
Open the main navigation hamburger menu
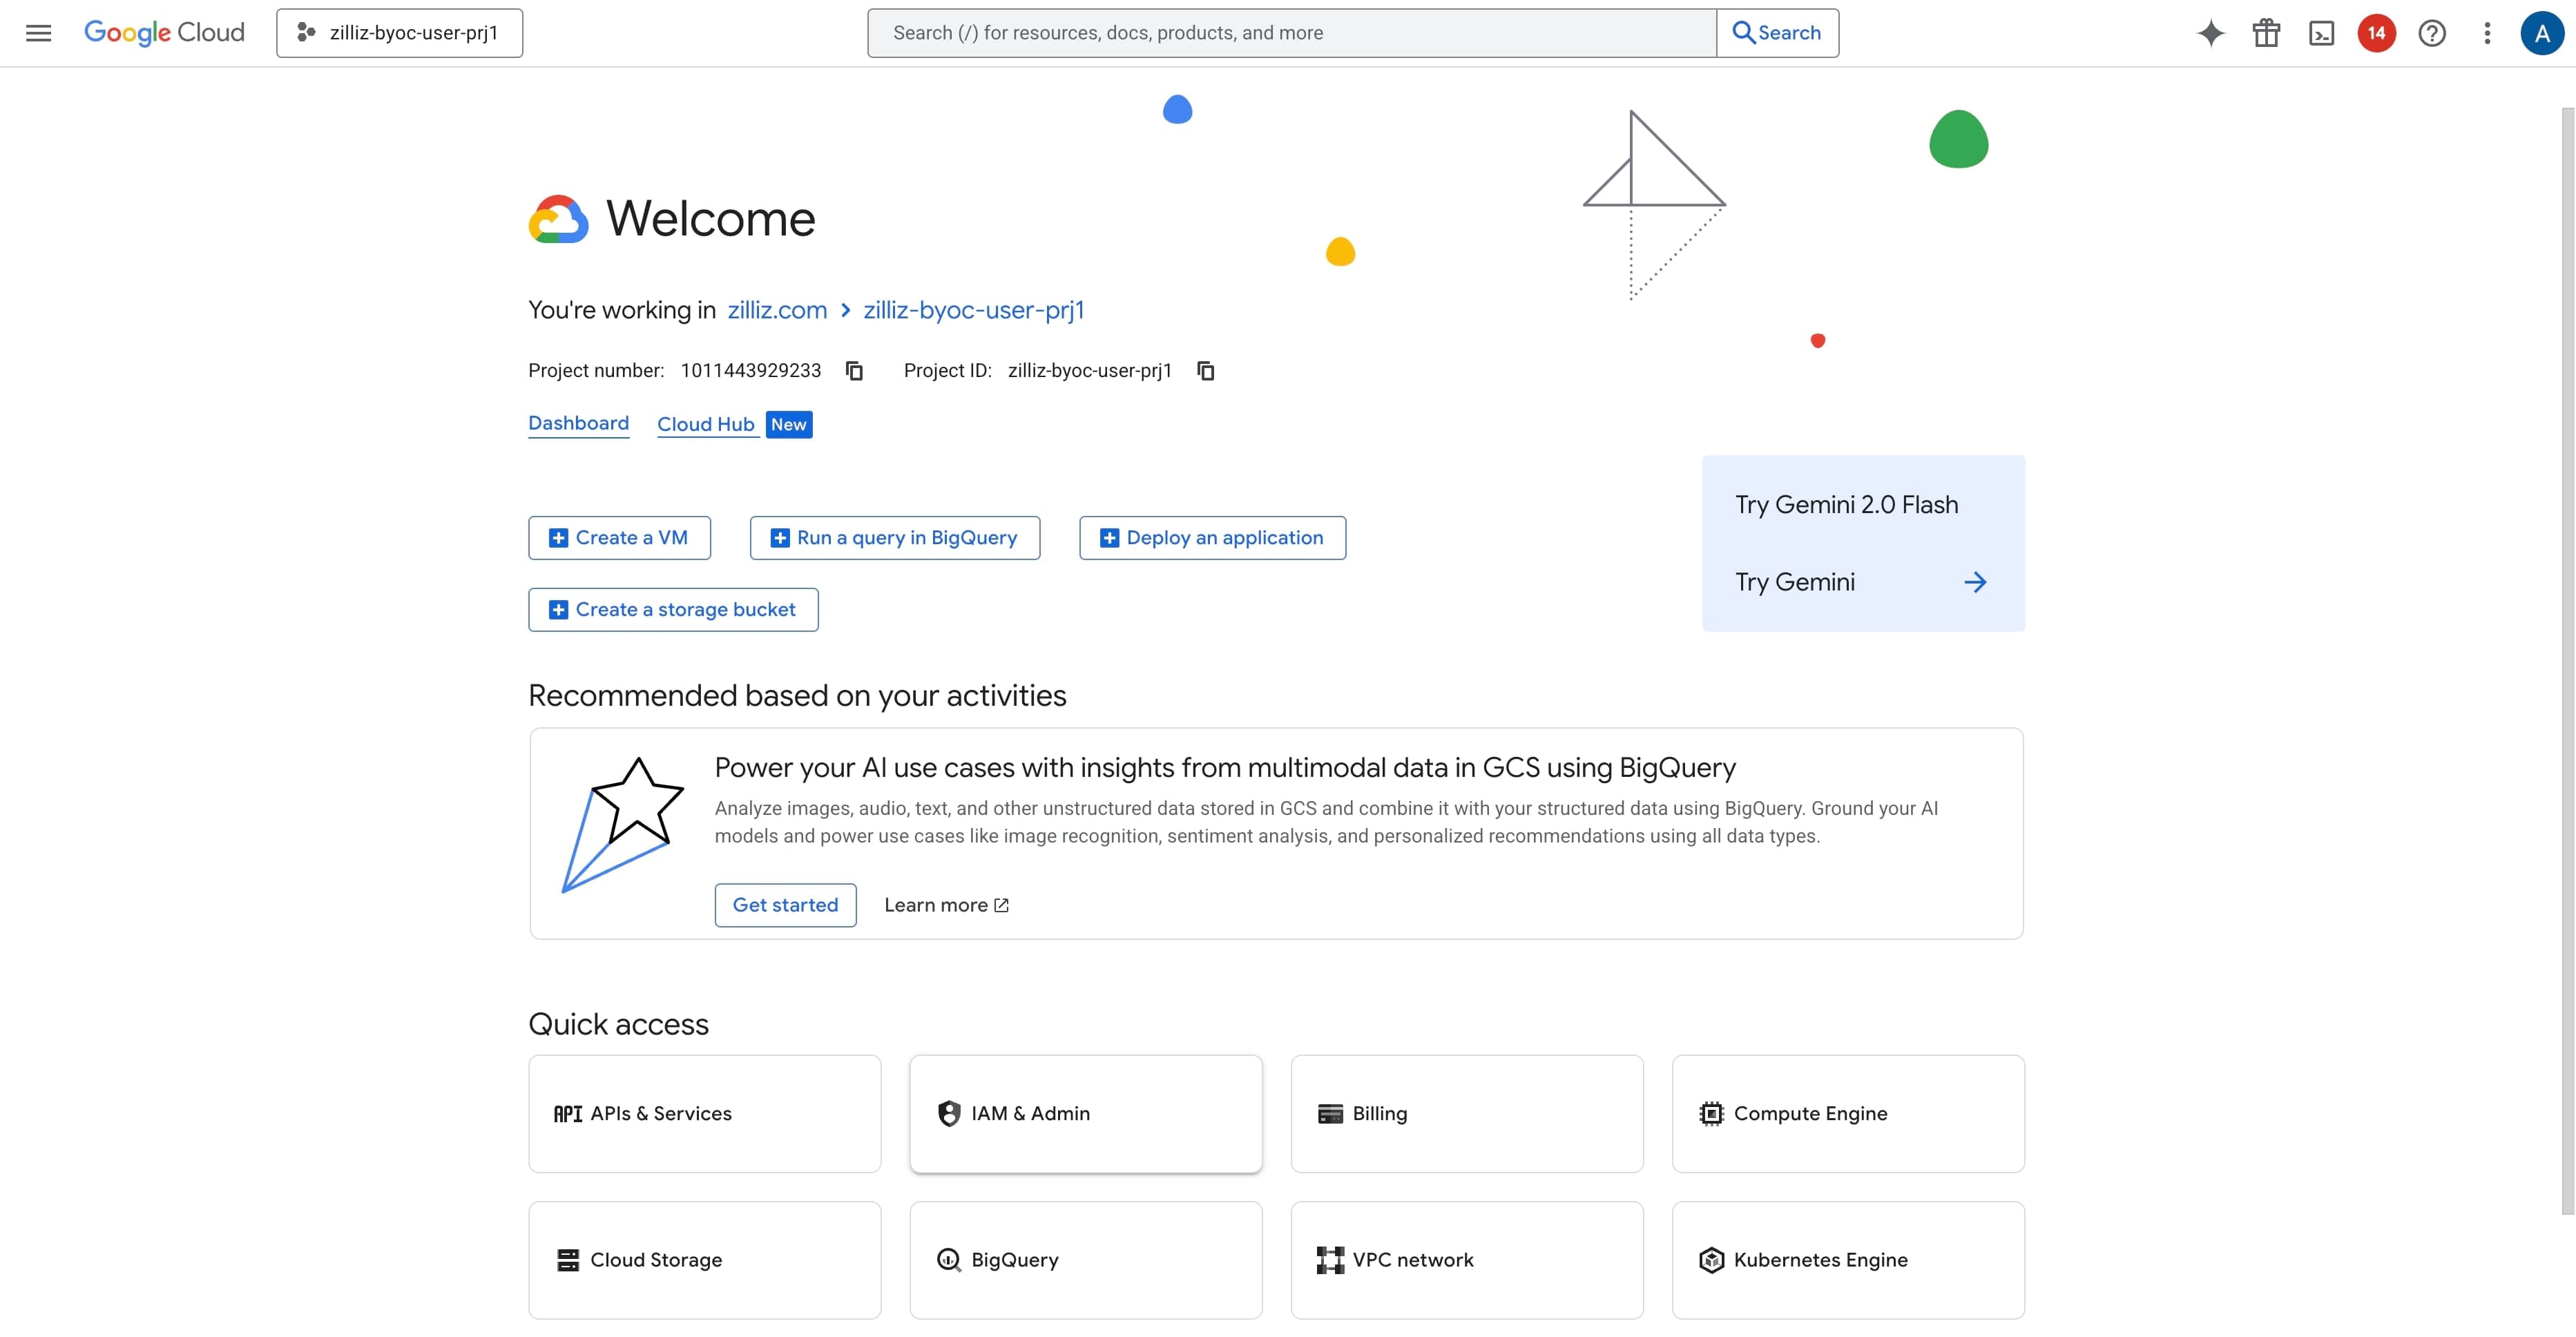pos(38,33)
